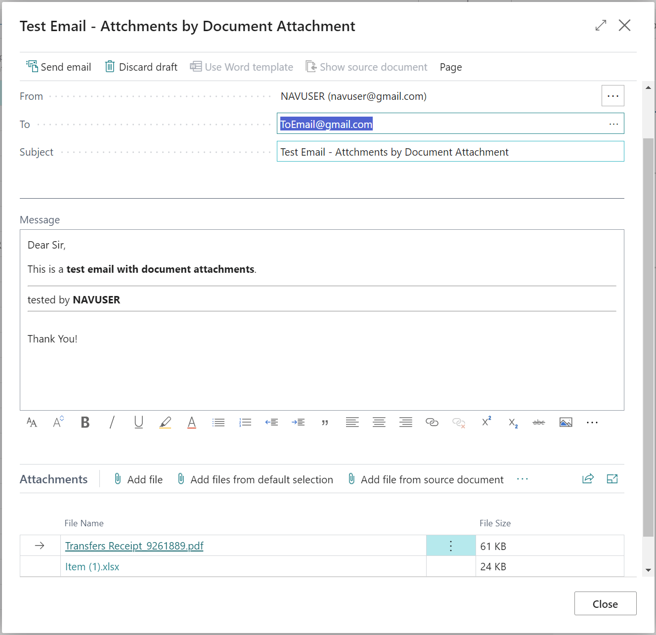The image size is (656, 635).
Task: Open more attachment actions via the ellipsis
Action: click(x=523, y=479)
